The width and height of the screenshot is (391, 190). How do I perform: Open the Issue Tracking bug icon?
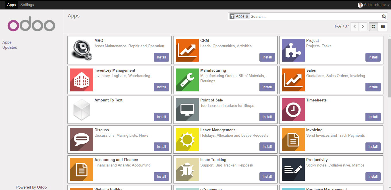pyautogui.click(x=187, y=169)
